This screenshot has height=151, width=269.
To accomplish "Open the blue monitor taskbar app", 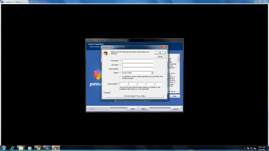I will pyautogui.click(x=47, y=148).
